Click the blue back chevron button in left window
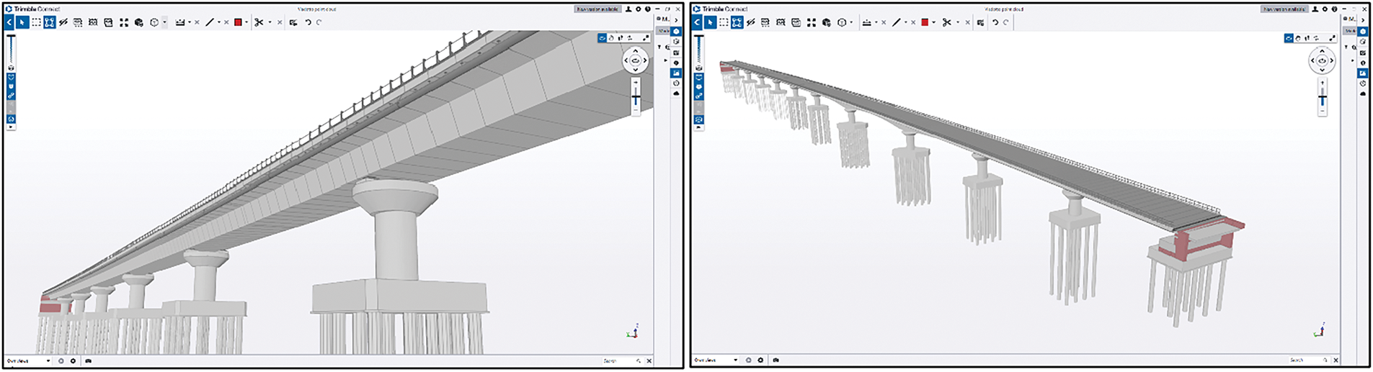Viewport: 1373px width, 372px height. [x=9, y=22]
